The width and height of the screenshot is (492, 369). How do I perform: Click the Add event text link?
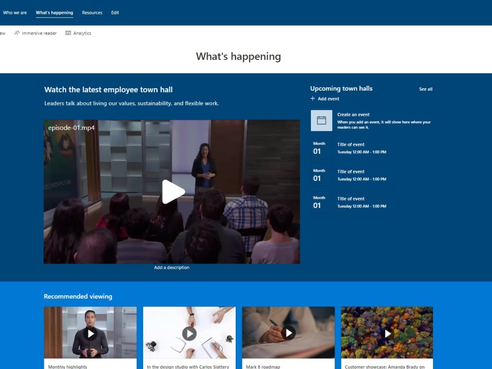(328, 99)
